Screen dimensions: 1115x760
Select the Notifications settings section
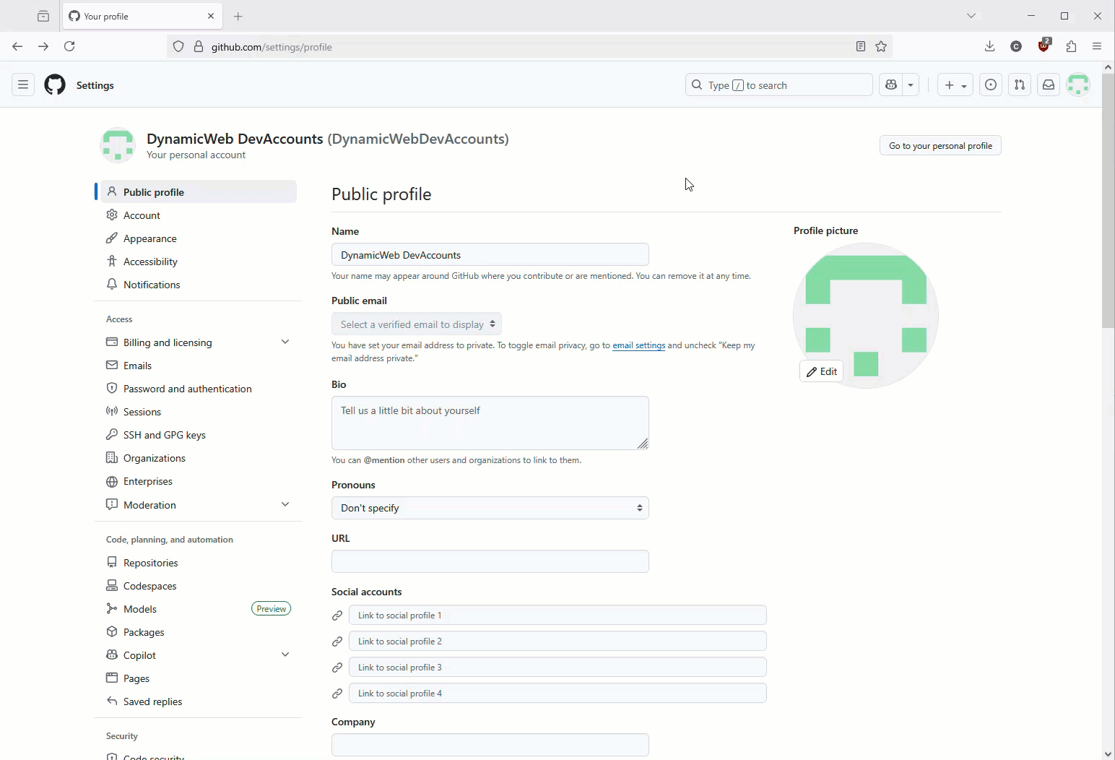point(152,284)
